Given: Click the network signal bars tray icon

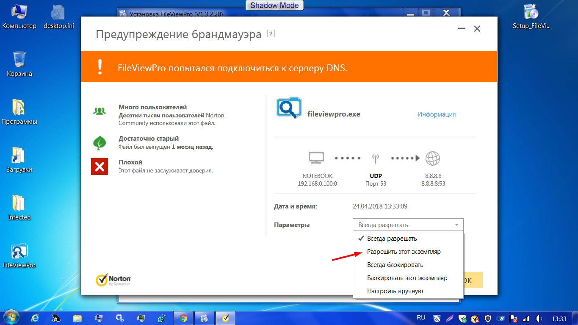Looking at the screenshot, I should (x=526, y=318).
